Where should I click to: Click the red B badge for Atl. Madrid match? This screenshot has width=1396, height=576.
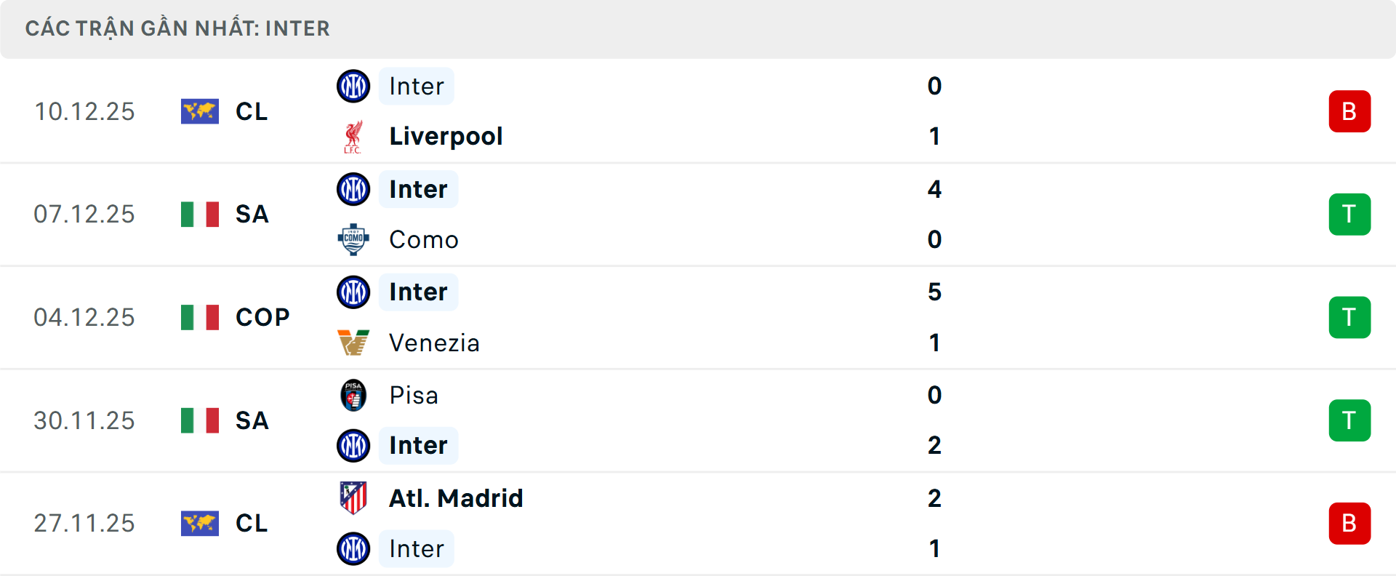pyautogui.click(x=1349, y=523)
